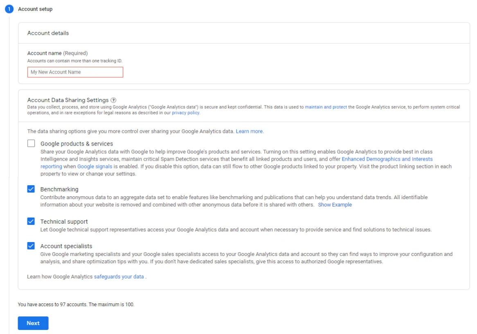Click the Show Example link
The height and width of the screenshot is (334, 477).
coord(335,205)
